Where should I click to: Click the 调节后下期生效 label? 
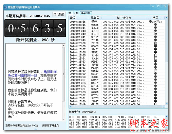tap(51, 125)
